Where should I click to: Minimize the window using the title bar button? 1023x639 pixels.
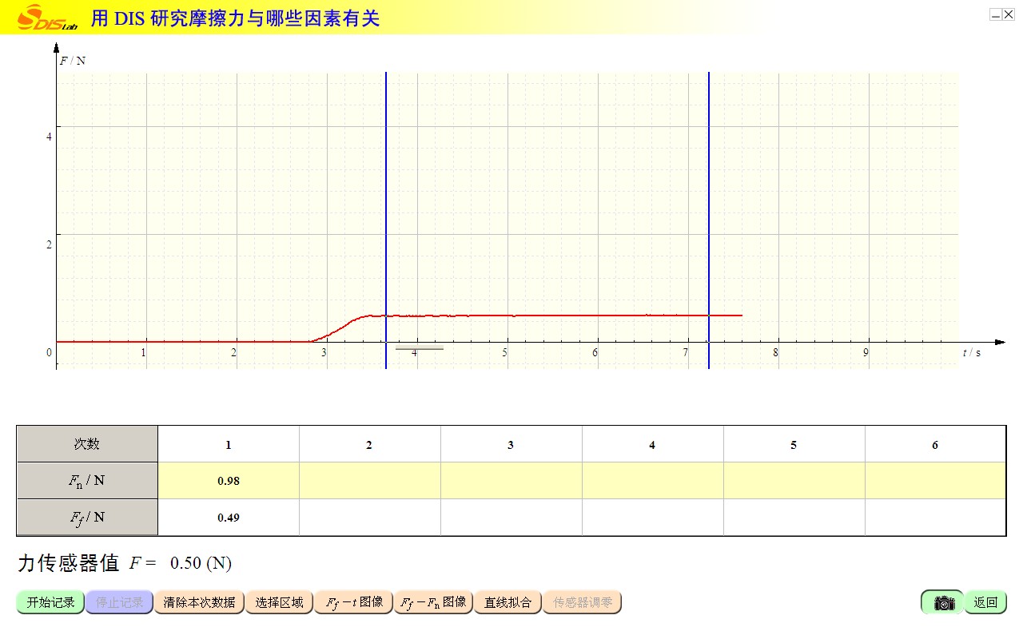(996, 14)
